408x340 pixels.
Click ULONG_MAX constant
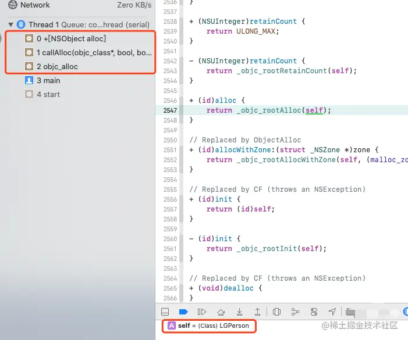click(256, 31)
